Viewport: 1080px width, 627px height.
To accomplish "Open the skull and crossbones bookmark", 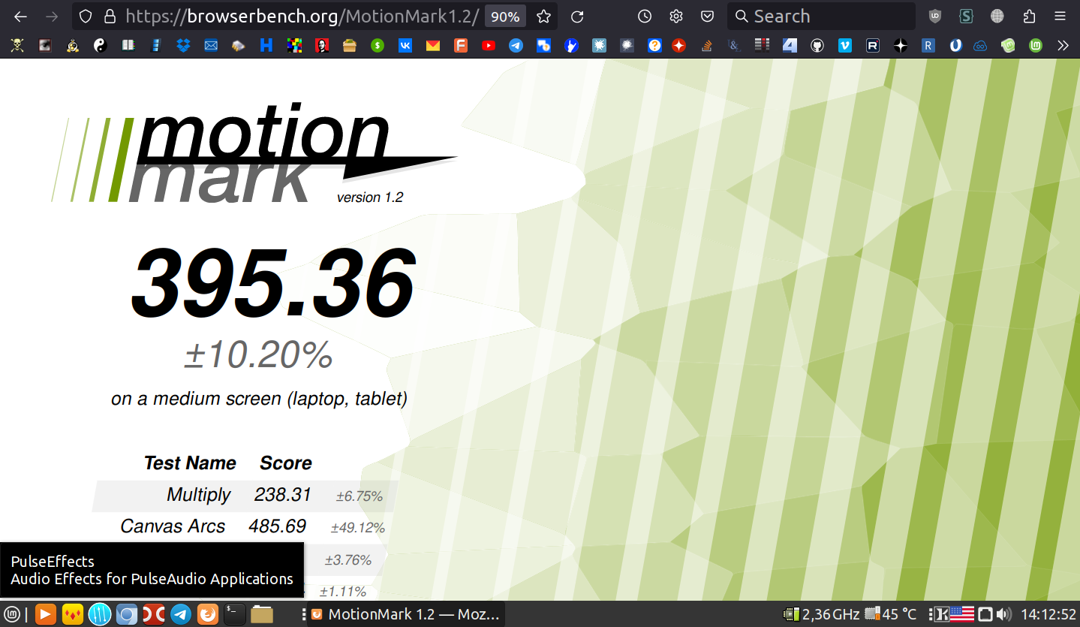I will pyautogui.click(x=17, y=46).
